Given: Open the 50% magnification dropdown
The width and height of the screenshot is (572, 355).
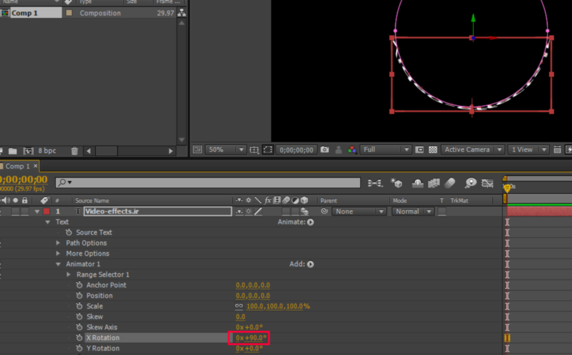Looking at the screenshot, I should [x=225, y=150].
